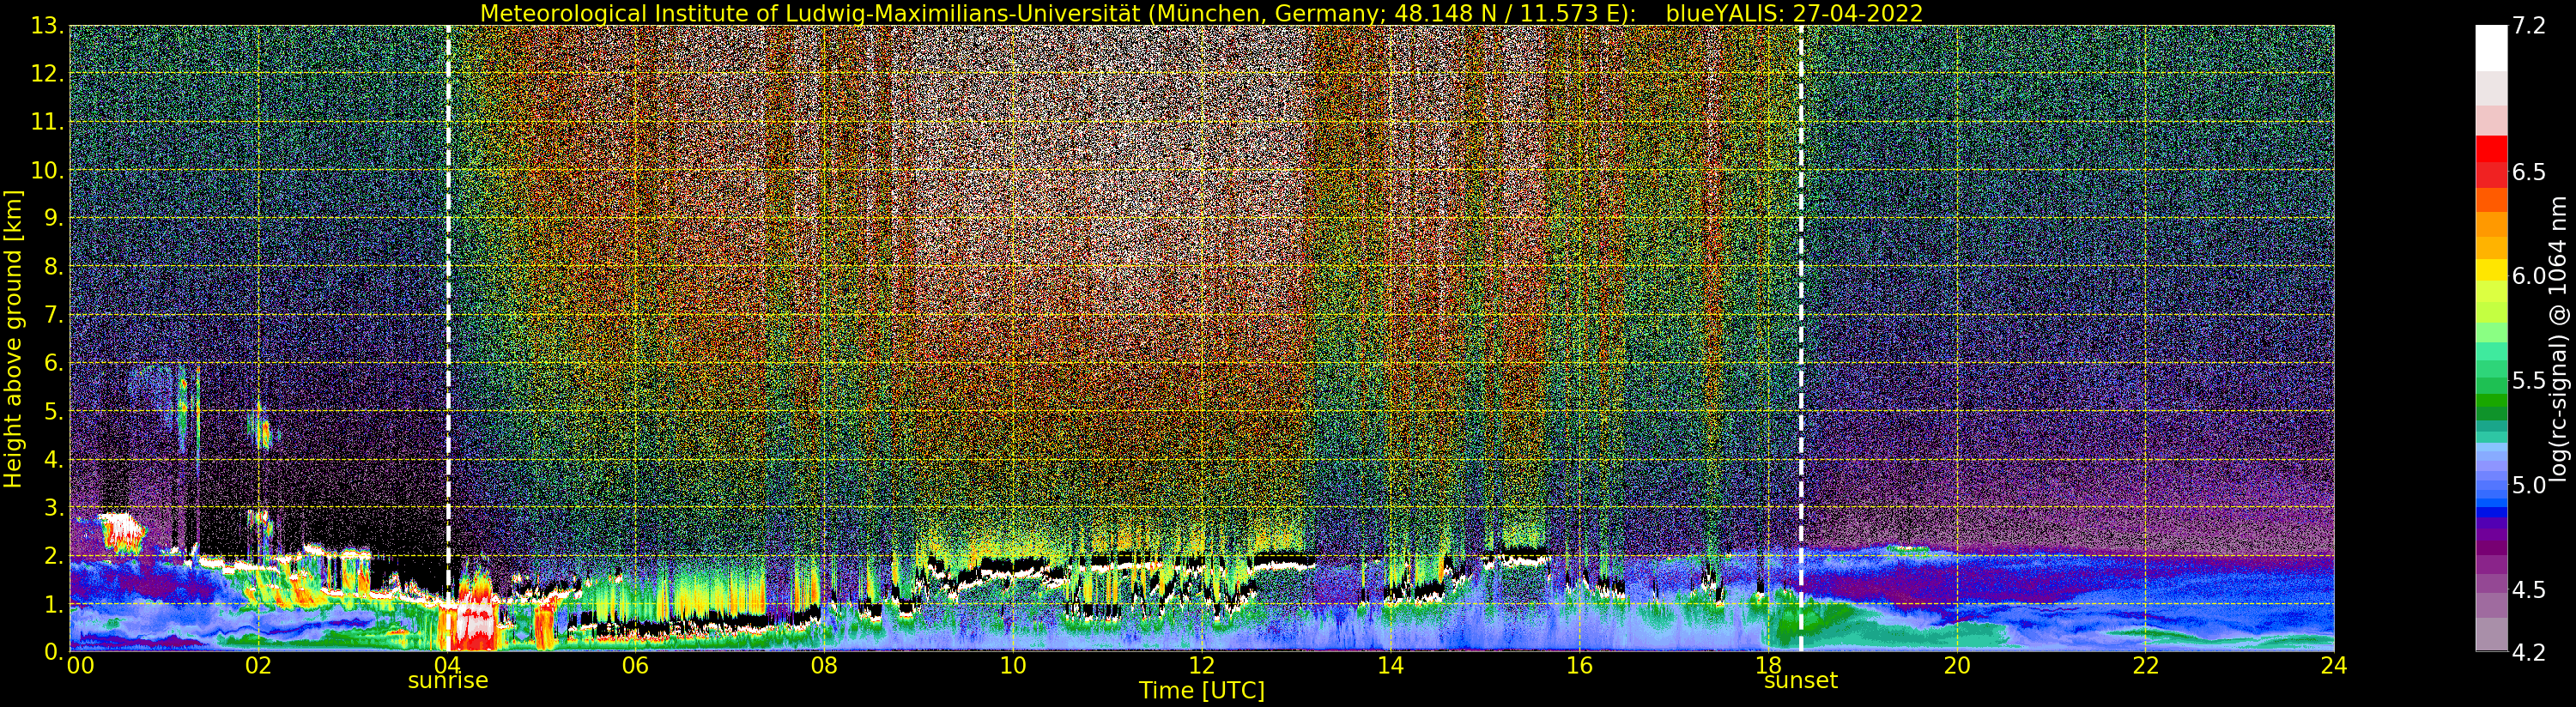The height and width of the screenshot is (707, 2576).
Task: Click the '22' tick on the time axis
Action: pyautogui.click(x=2146, y=665)
